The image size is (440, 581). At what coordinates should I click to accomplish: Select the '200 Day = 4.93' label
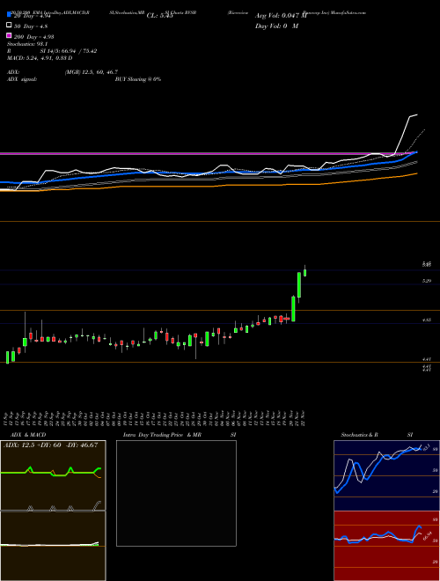click(x=33, y=36)
